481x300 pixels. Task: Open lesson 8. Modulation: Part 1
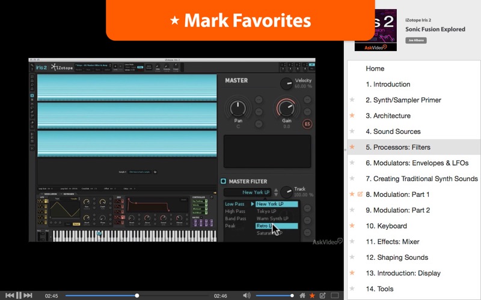click(x=414, y=194)
